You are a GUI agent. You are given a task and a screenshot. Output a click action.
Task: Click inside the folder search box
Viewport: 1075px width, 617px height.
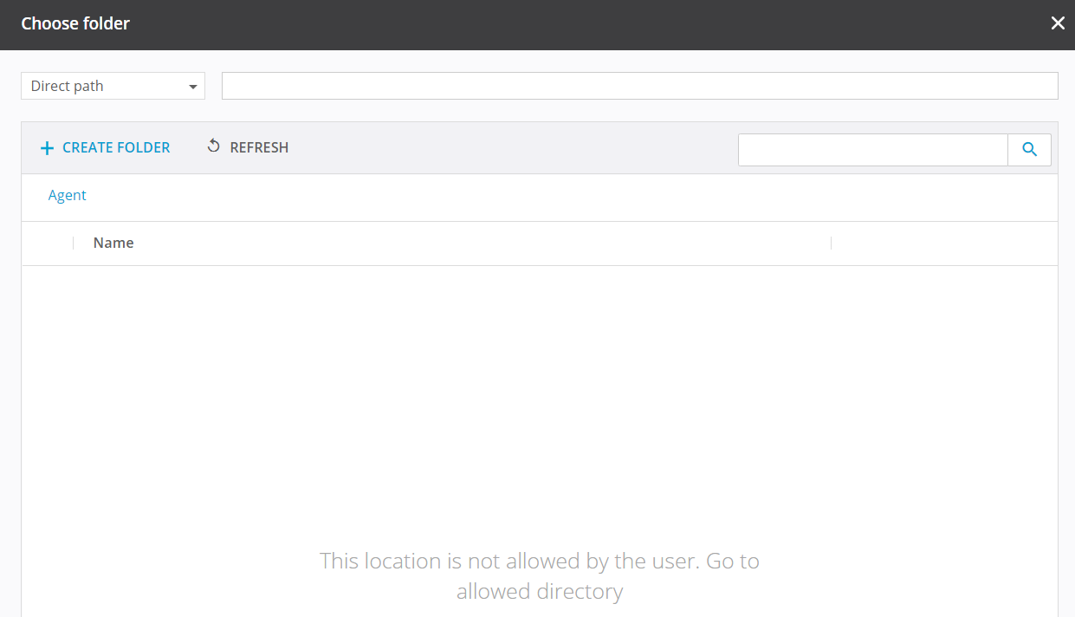pos(871,149)
